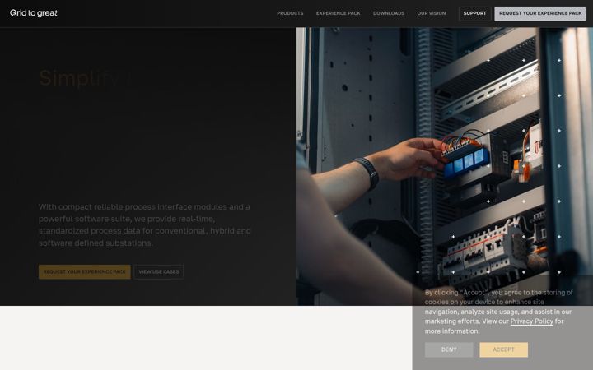The height and width of the screenshot is (370, 593).
Task: Click the View Use Cases button
Action: click(159, 272)
